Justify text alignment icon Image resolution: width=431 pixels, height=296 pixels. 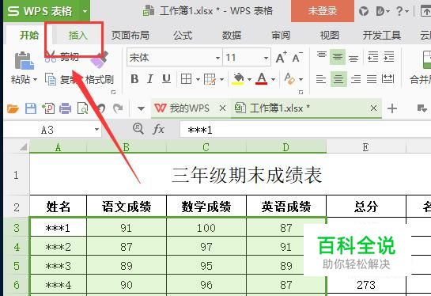[x=372, y=79]
